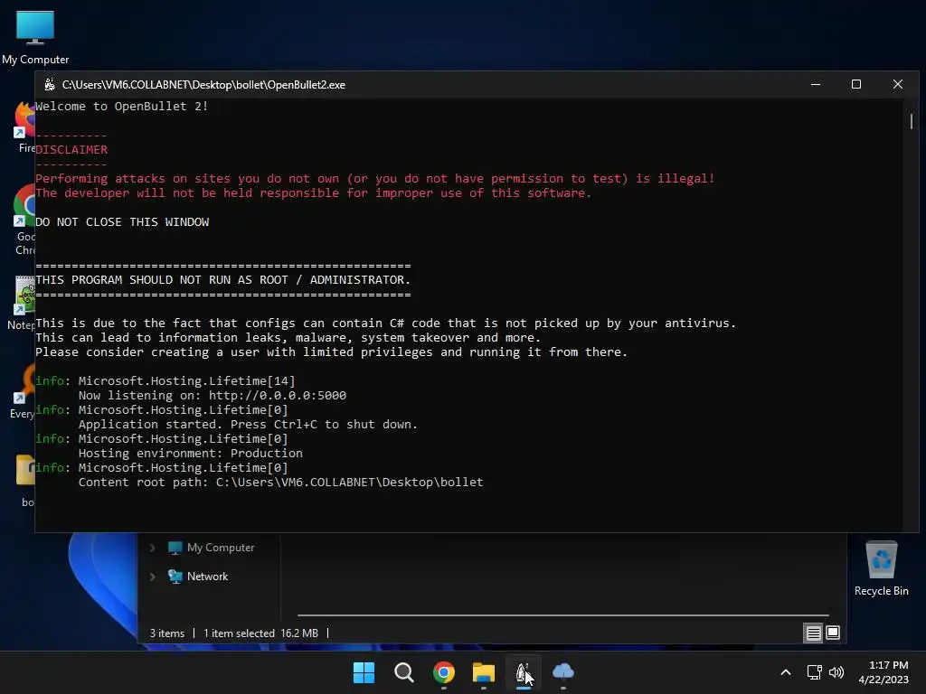
Task: Click the console vertical scrollbar thumb
Action: (912, 121)
